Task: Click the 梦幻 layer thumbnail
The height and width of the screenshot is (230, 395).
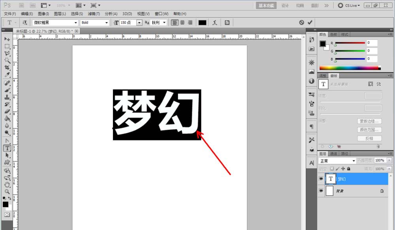Action: point(331,179)
